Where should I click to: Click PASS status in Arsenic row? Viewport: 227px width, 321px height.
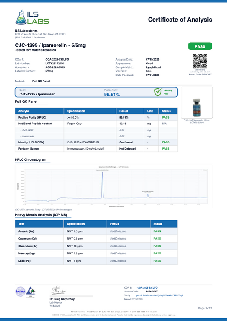pos(157,231)
